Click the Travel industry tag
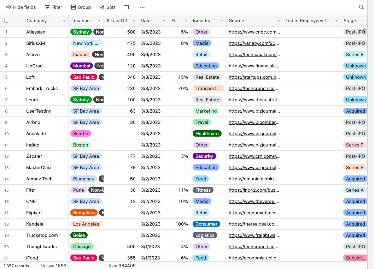The height and width of the screenshot is (269, 375). coord(201,122)
